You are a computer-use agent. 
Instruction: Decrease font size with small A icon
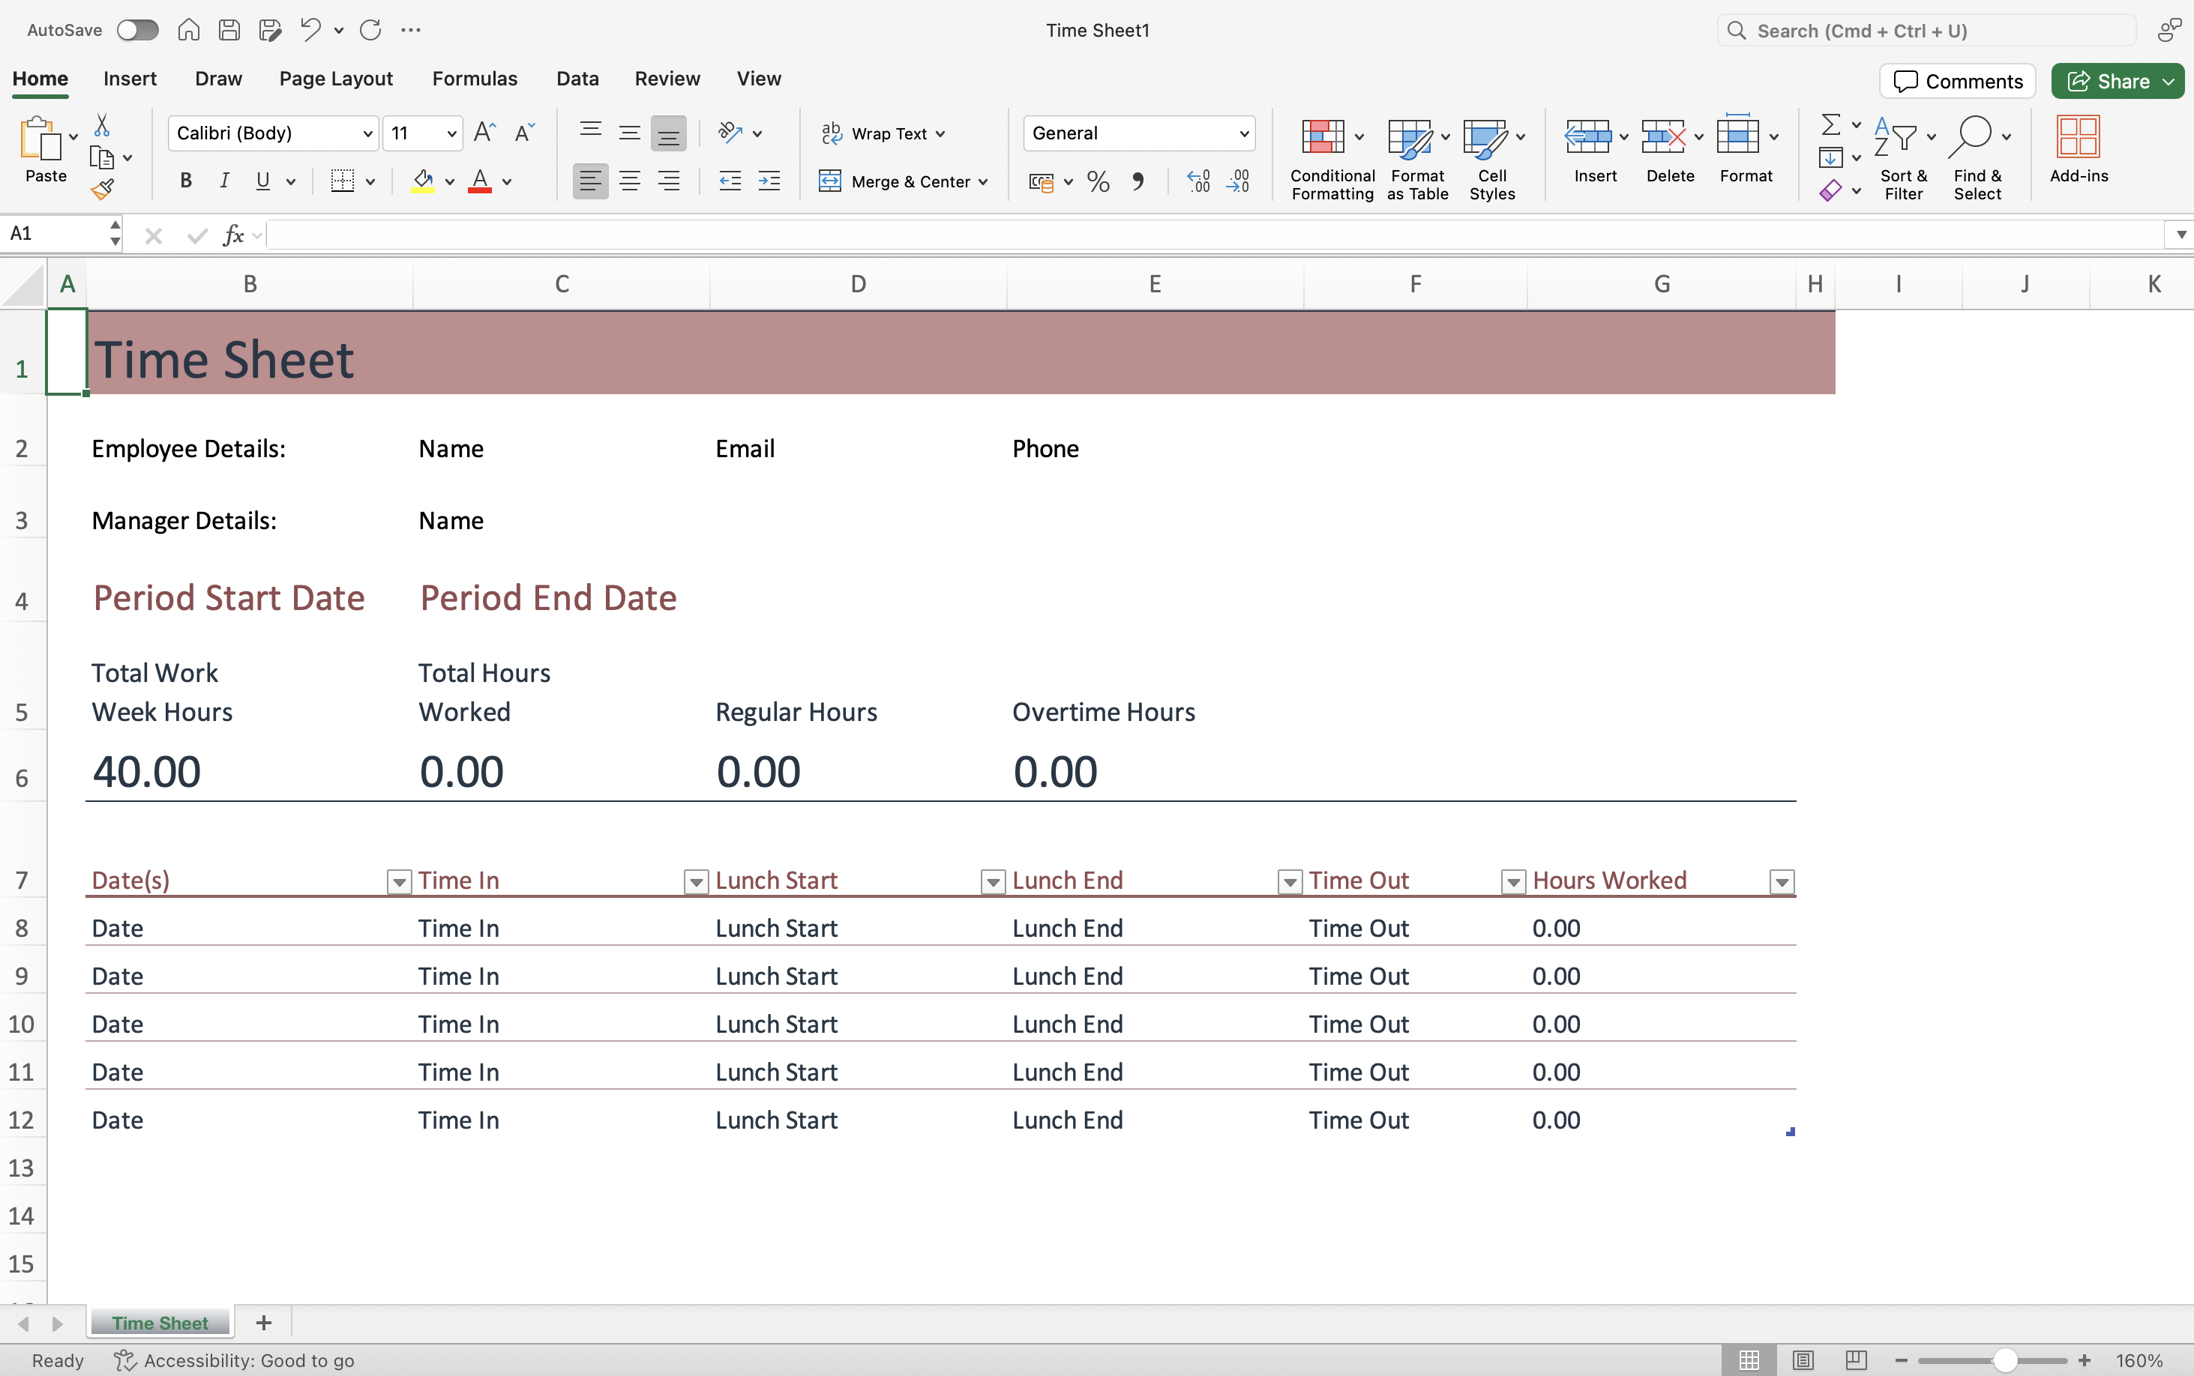point(524,133)
